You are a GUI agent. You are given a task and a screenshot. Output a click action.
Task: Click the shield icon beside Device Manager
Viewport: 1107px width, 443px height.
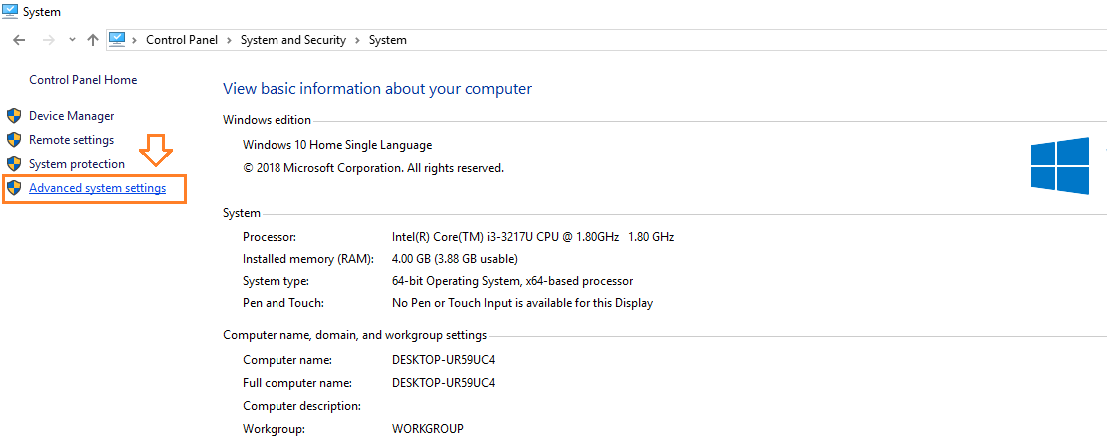14,116
